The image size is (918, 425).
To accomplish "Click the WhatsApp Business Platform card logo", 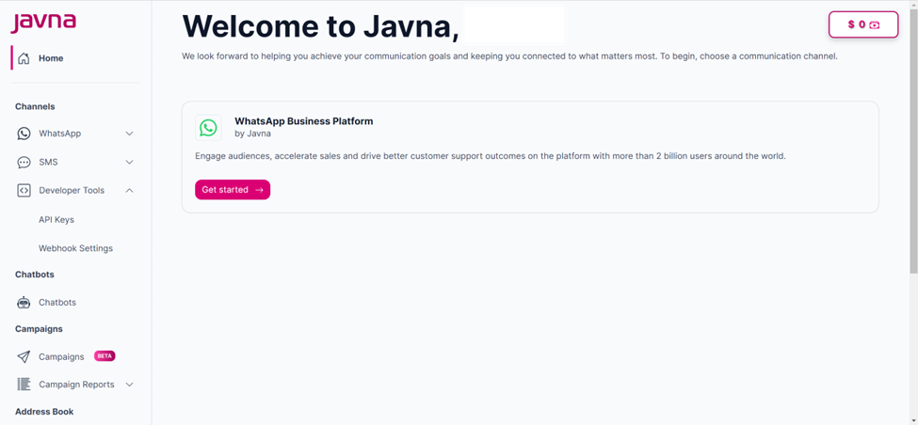I will click(208, 128).
